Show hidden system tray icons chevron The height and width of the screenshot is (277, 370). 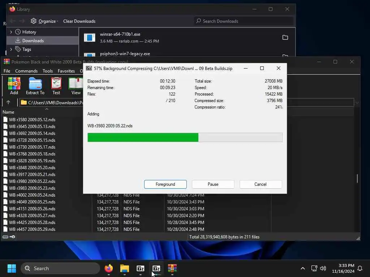(303, 268)
